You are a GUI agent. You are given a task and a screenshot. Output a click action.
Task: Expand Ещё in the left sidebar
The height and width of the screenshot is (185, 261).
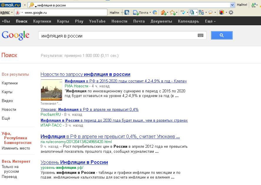[x=6, y=118]
